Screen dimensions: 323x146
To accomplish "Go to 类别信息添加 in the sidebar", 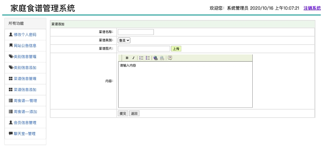I will [x=25, y=68].
